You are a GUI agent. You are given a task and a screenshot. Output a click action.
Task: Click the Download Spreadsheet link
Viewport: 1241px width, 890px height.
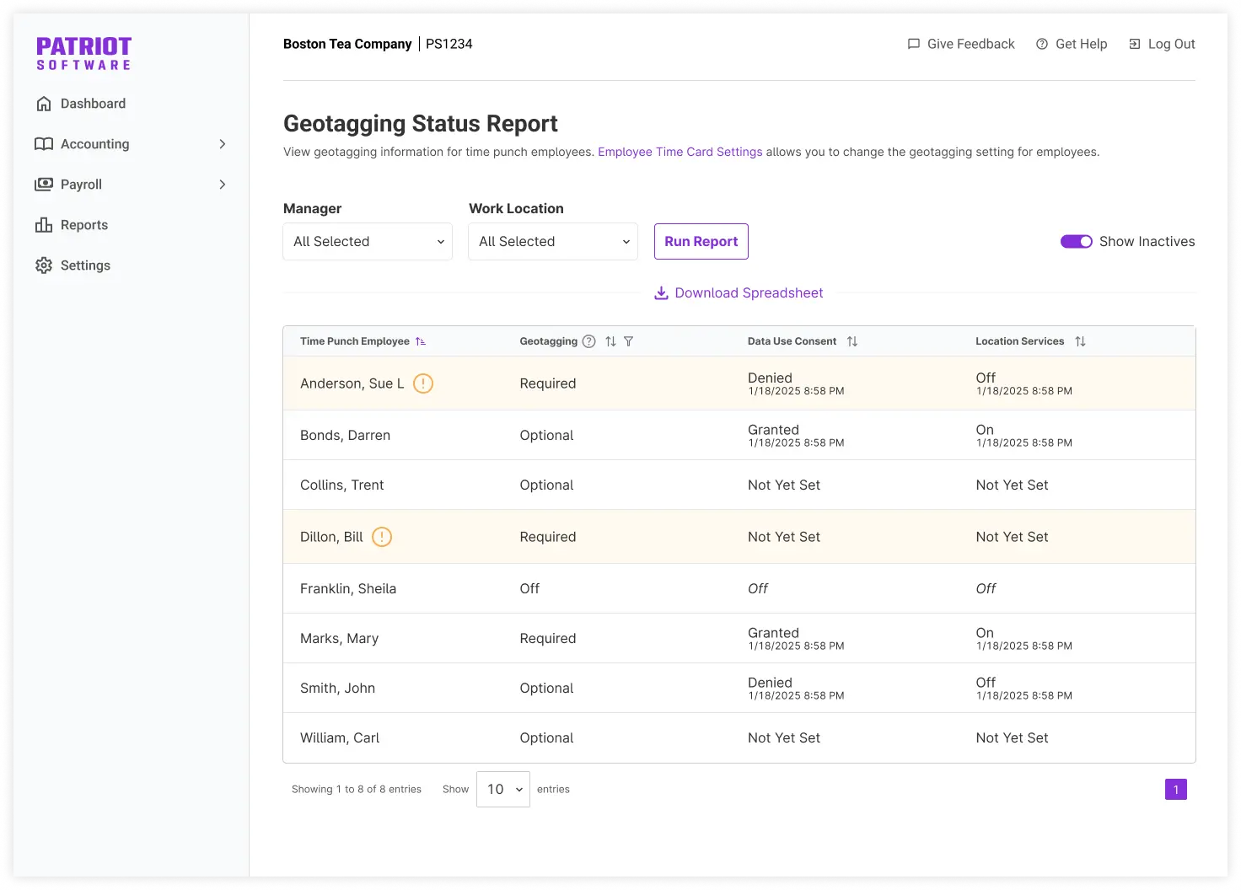click(x=749, y=292)
